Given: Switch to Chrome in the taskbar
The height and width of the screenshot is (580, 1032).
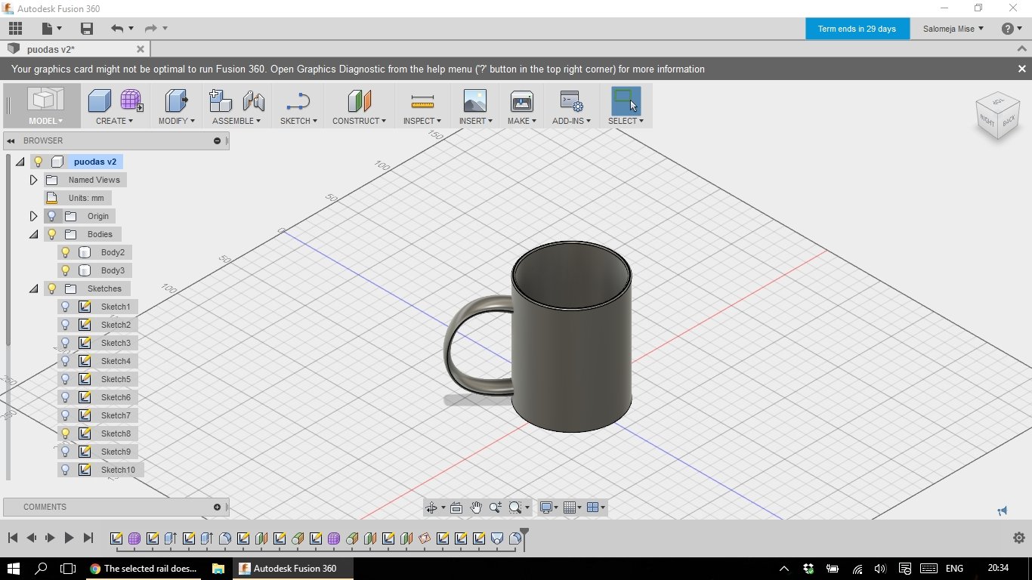Looking at the screenshot, I should [x=144, y=568].
